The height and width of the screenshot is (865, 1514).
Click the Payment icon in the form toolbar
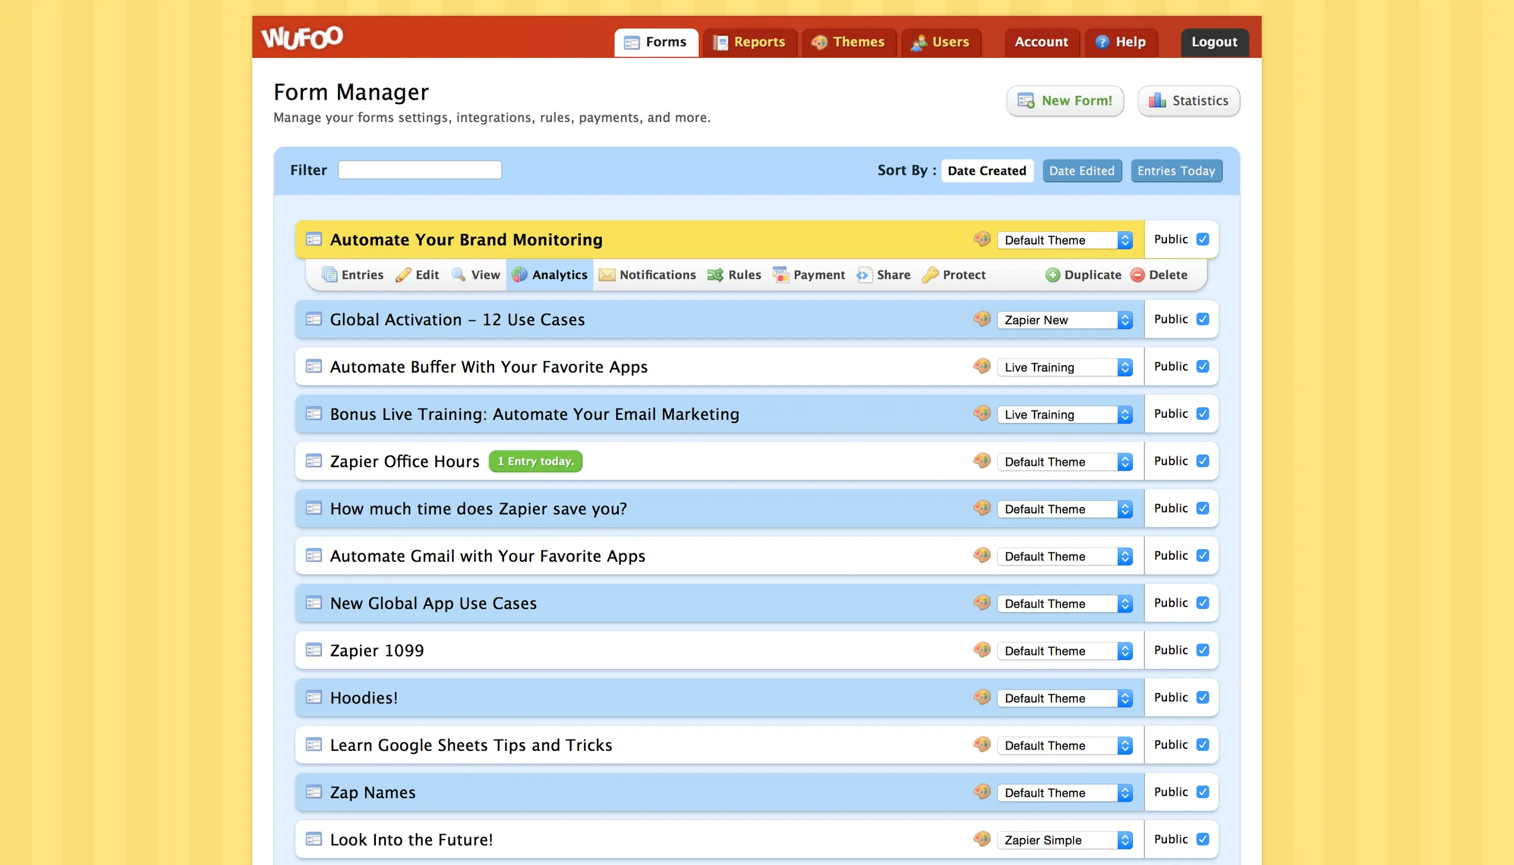pyautogui.click(x=782, y=275)
